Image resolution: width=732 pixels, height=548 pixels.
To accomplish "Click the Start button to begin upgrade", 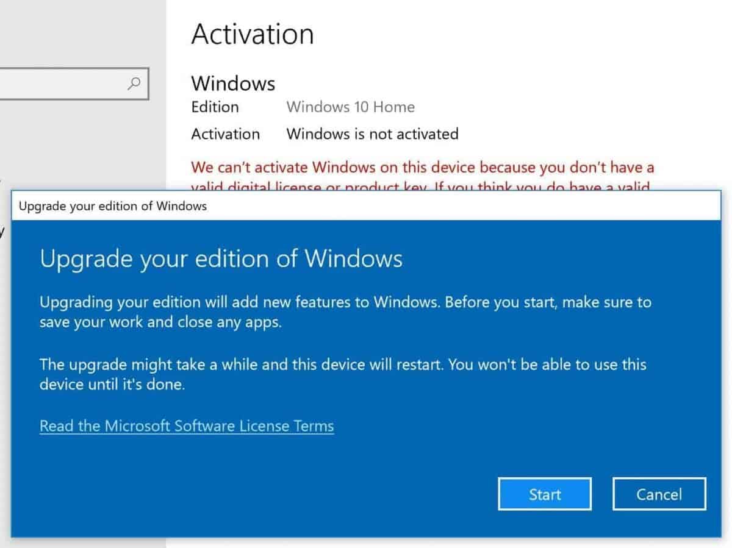I will tap(544, 494).
